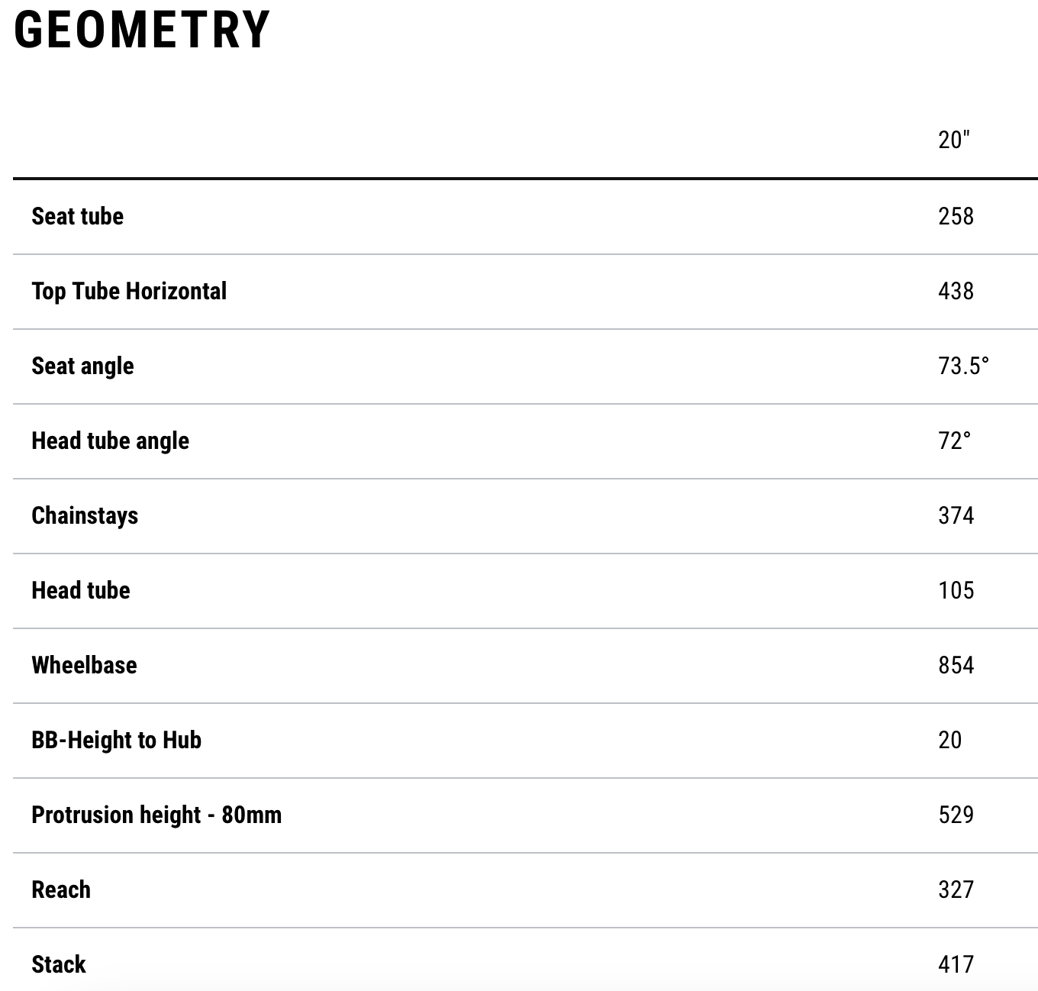The width and height of the screenshot is (1038, 991).
Task: Click the seat angle value 73.5°
Action: coord(963,366)
